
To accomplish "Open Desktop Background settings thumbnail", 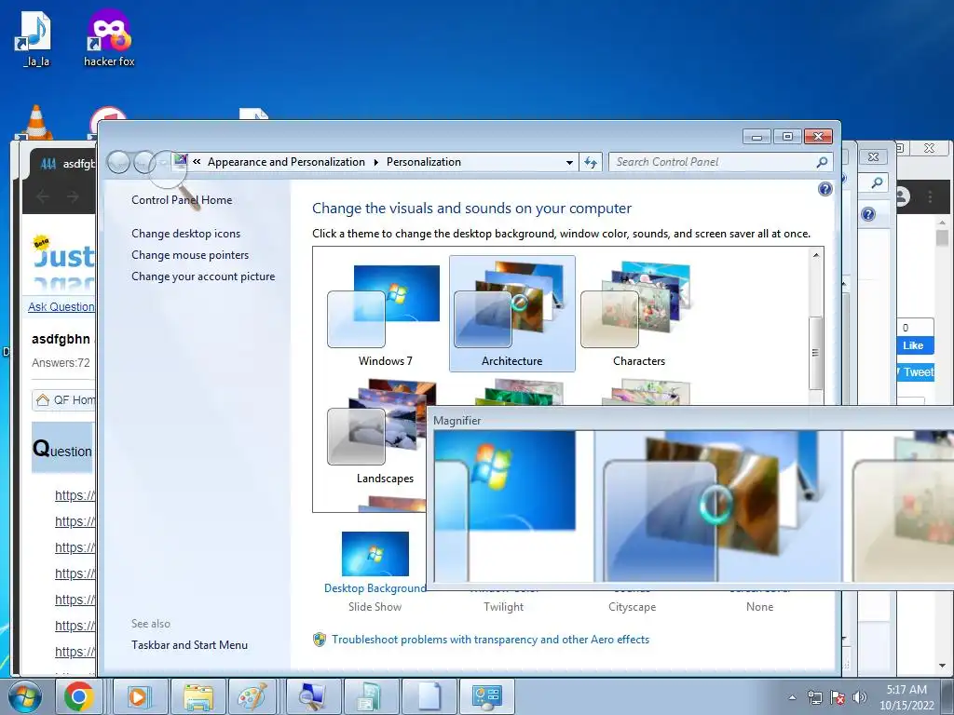I will [x=375, y=554].
